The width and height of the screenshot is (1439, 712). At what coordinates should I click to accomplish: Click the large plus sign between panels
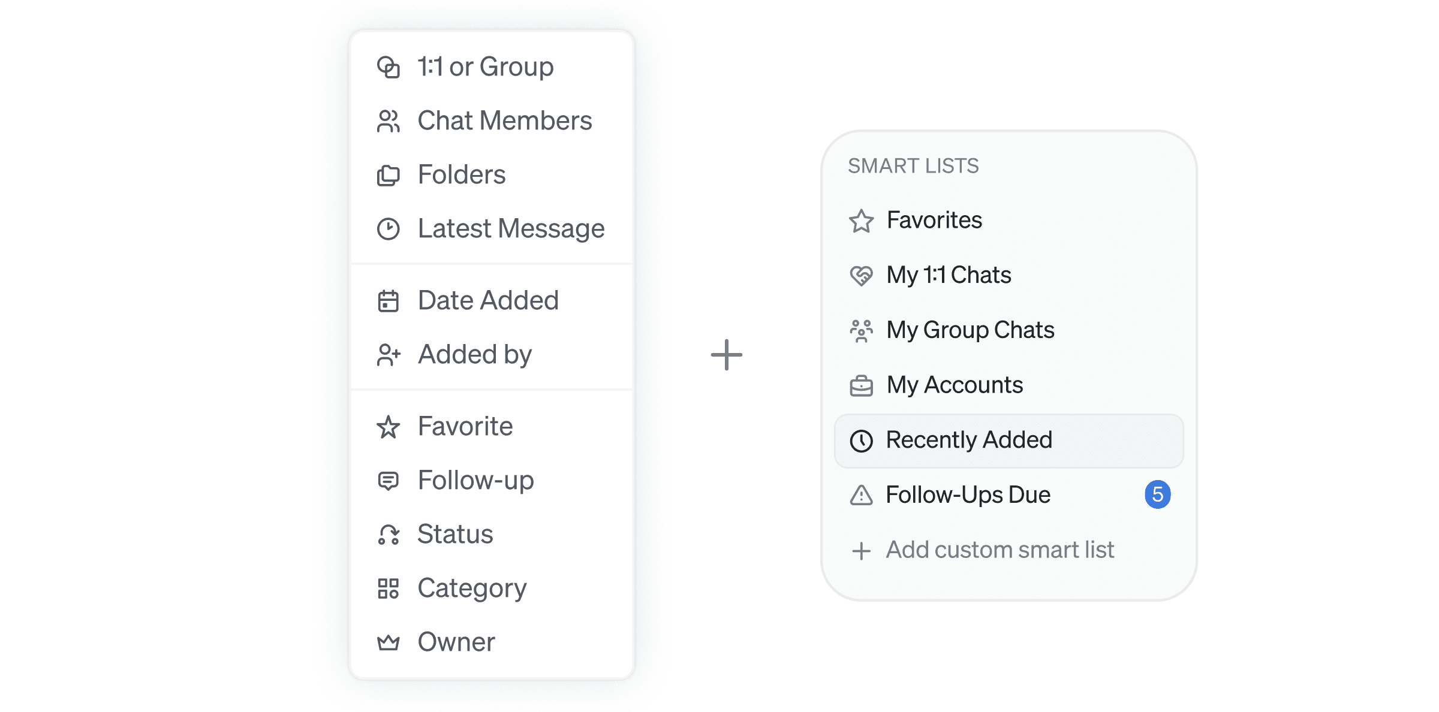click(x=726, y=355)
